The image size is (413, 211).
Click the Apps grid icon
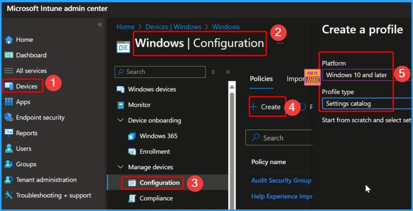tap(9, 102)
